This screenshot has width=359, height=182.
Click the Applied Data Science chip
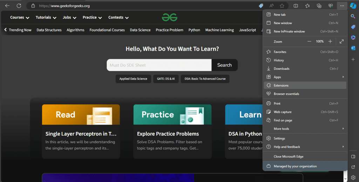[133, 79]
